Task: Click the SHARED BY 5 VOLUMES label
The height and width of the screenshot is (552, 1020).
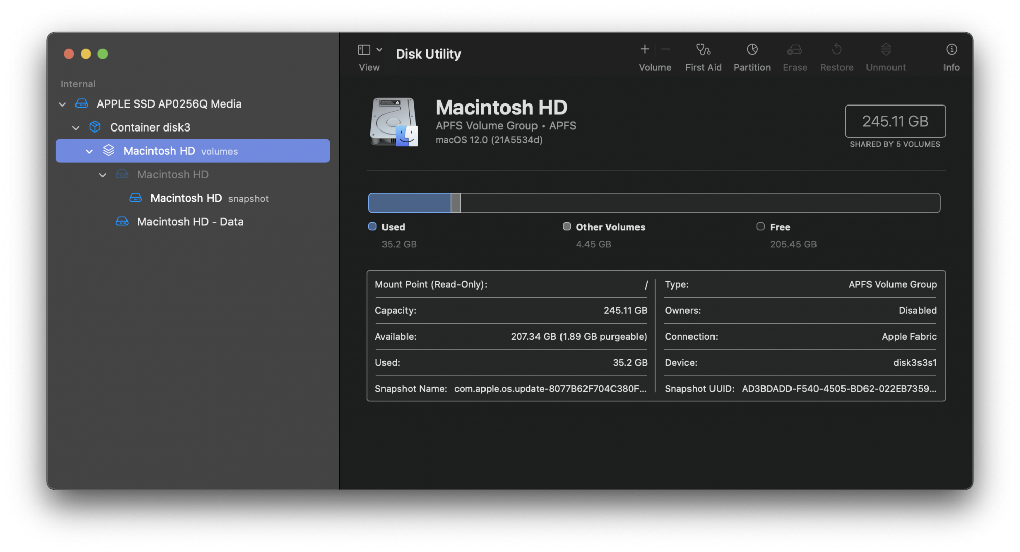Action: click(x=895, y=144)
